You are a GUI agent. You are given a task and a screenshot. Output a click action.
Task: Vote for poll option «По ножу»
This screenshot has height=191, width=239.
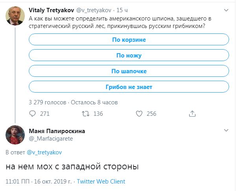(129, 56)
